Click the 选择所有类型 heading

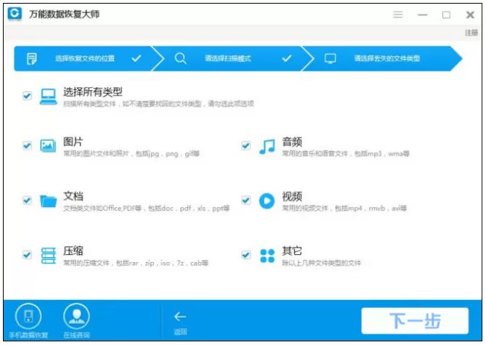(93, 92)
